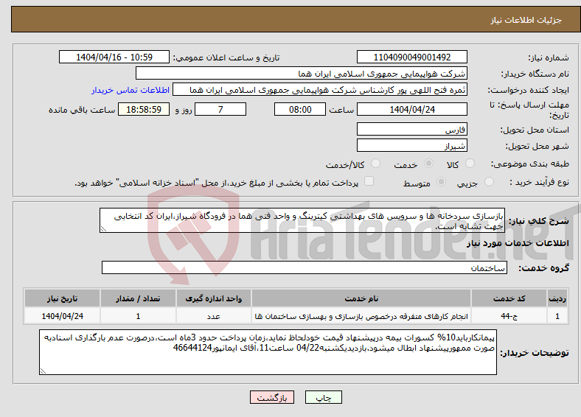Click the ایجاد کننده درخواست label

pos(529,91)
